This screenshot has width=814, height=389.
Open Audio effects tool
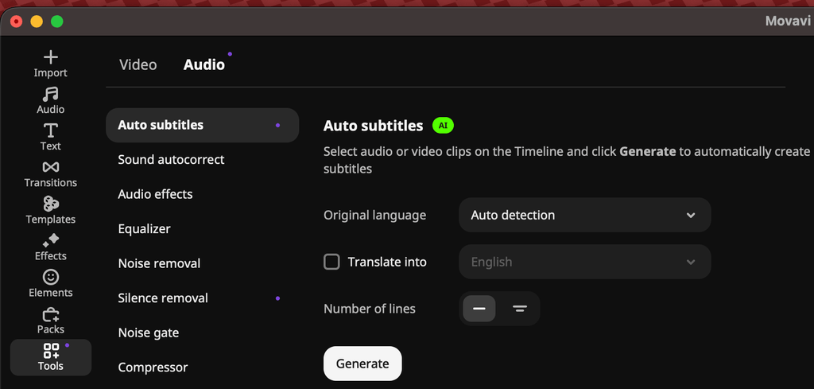203,194
